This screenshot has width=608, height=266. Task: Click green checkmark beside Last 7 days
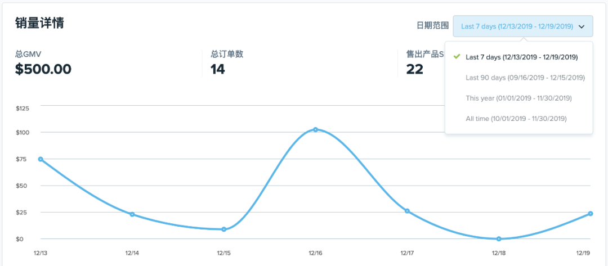coord(457,57)
